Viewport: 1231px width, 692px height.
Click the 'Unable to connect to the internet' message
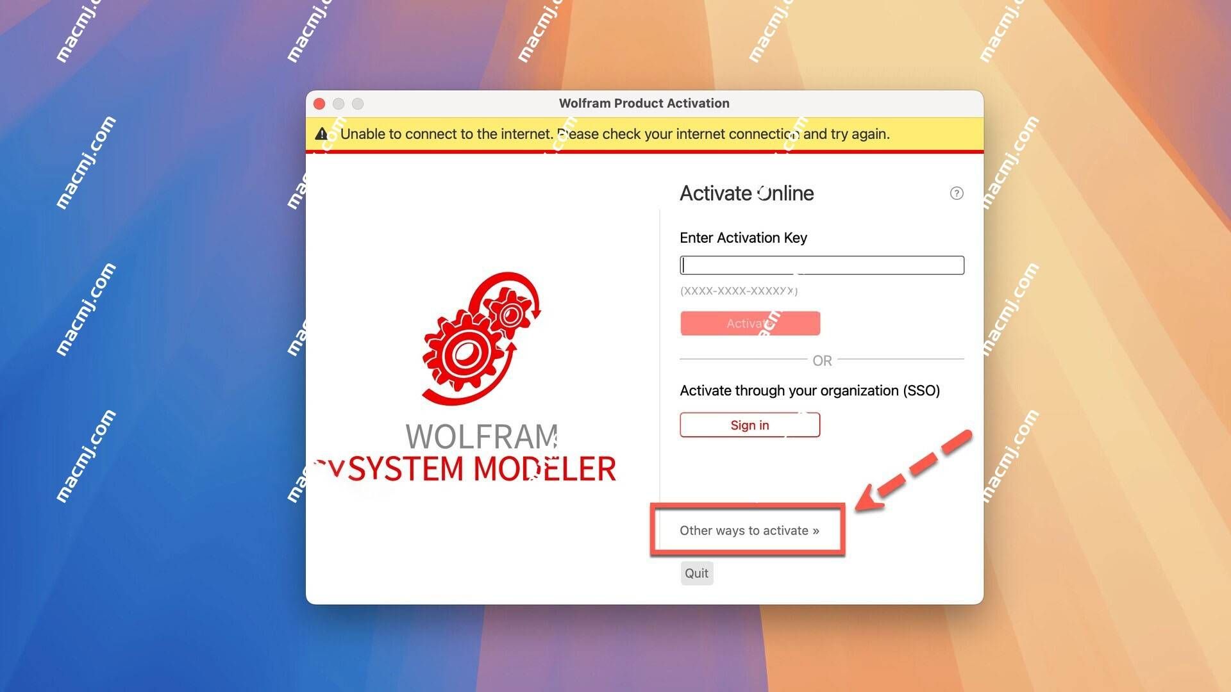pos(615,134)
